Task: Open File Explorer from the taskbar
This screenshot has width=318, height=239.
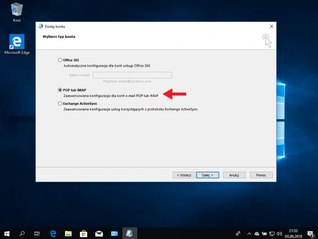Action: 68,234
